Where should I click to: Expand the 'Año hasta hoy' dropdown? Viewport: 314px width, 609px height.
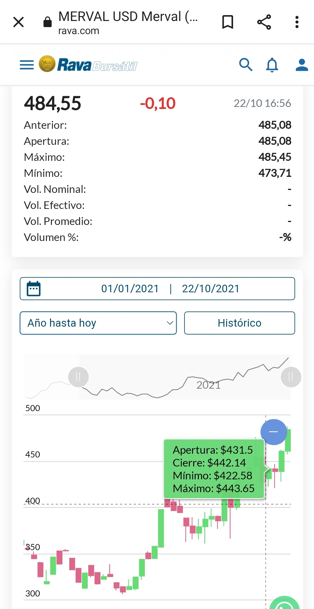click(98, 323)
